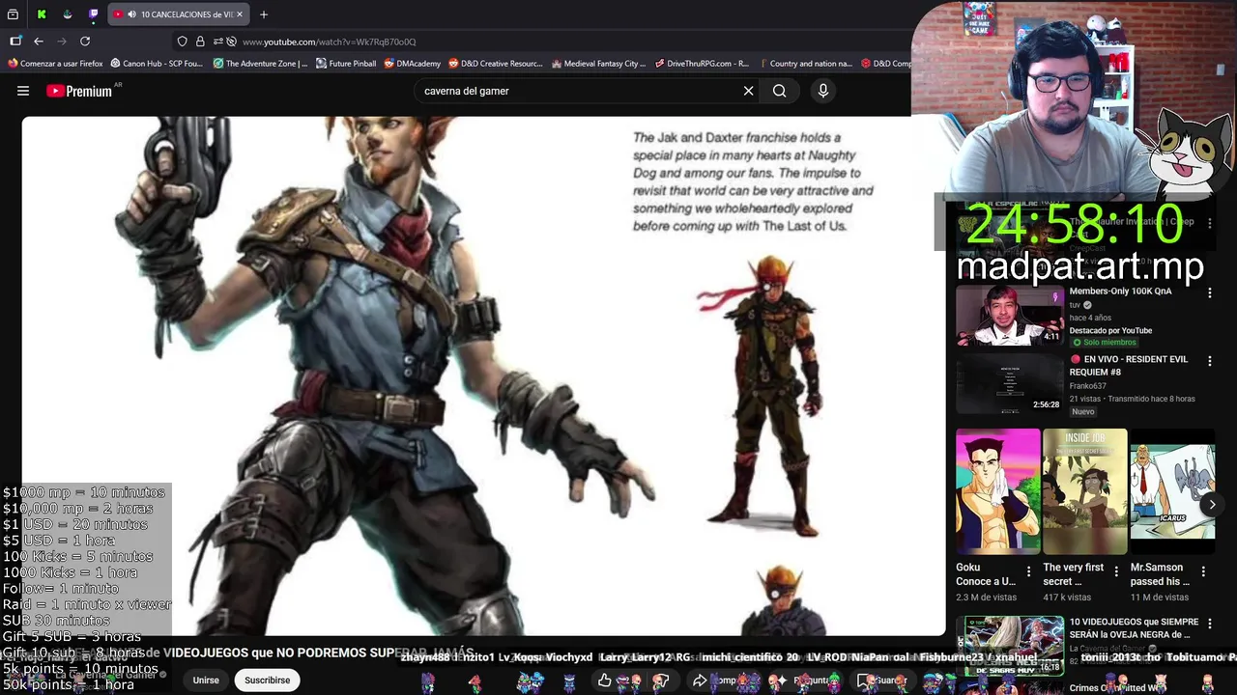Click the Suscribirse button
This screenshot has width=1237, height=695.
pos(267,680)
